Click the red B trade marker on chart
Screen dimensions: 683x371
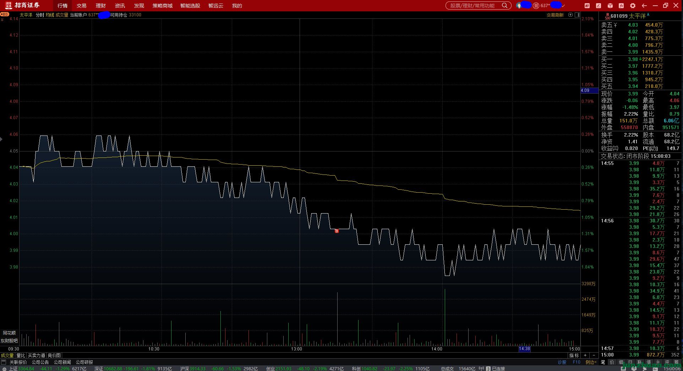point(337,231)
